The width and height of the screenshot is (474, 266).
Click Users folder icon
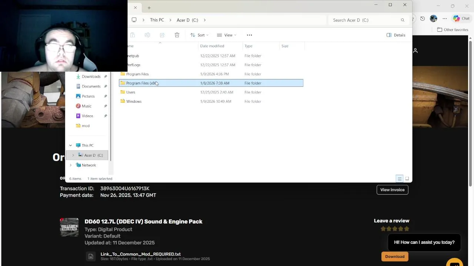point(123,92)
